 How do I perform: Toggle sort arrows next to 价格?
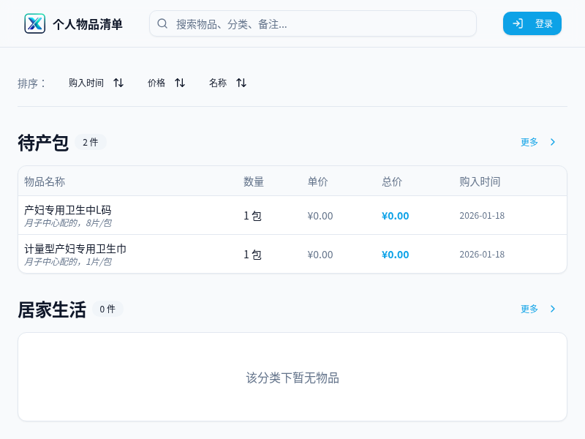point(180,83)
